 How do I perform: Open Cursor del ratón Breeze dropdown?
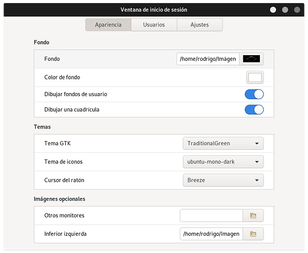tap(223, 180)
